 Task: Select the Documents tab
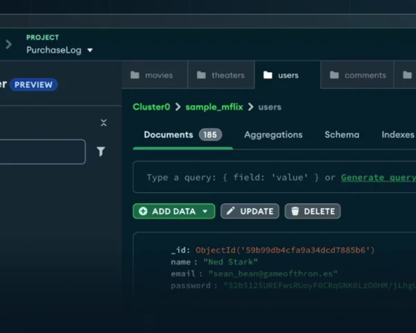point(168,135)
